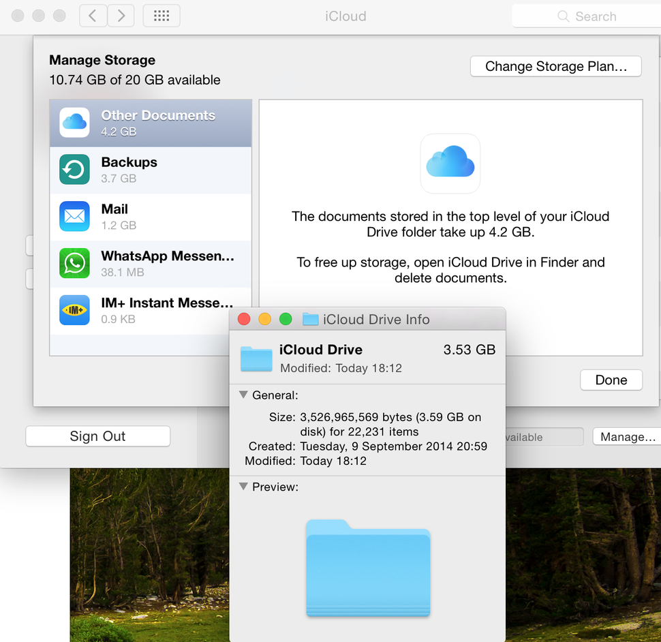The width and height of the screenshot is (661, 642).
Task: Close the iCloud Drive Info window
Action: (244, 319)
